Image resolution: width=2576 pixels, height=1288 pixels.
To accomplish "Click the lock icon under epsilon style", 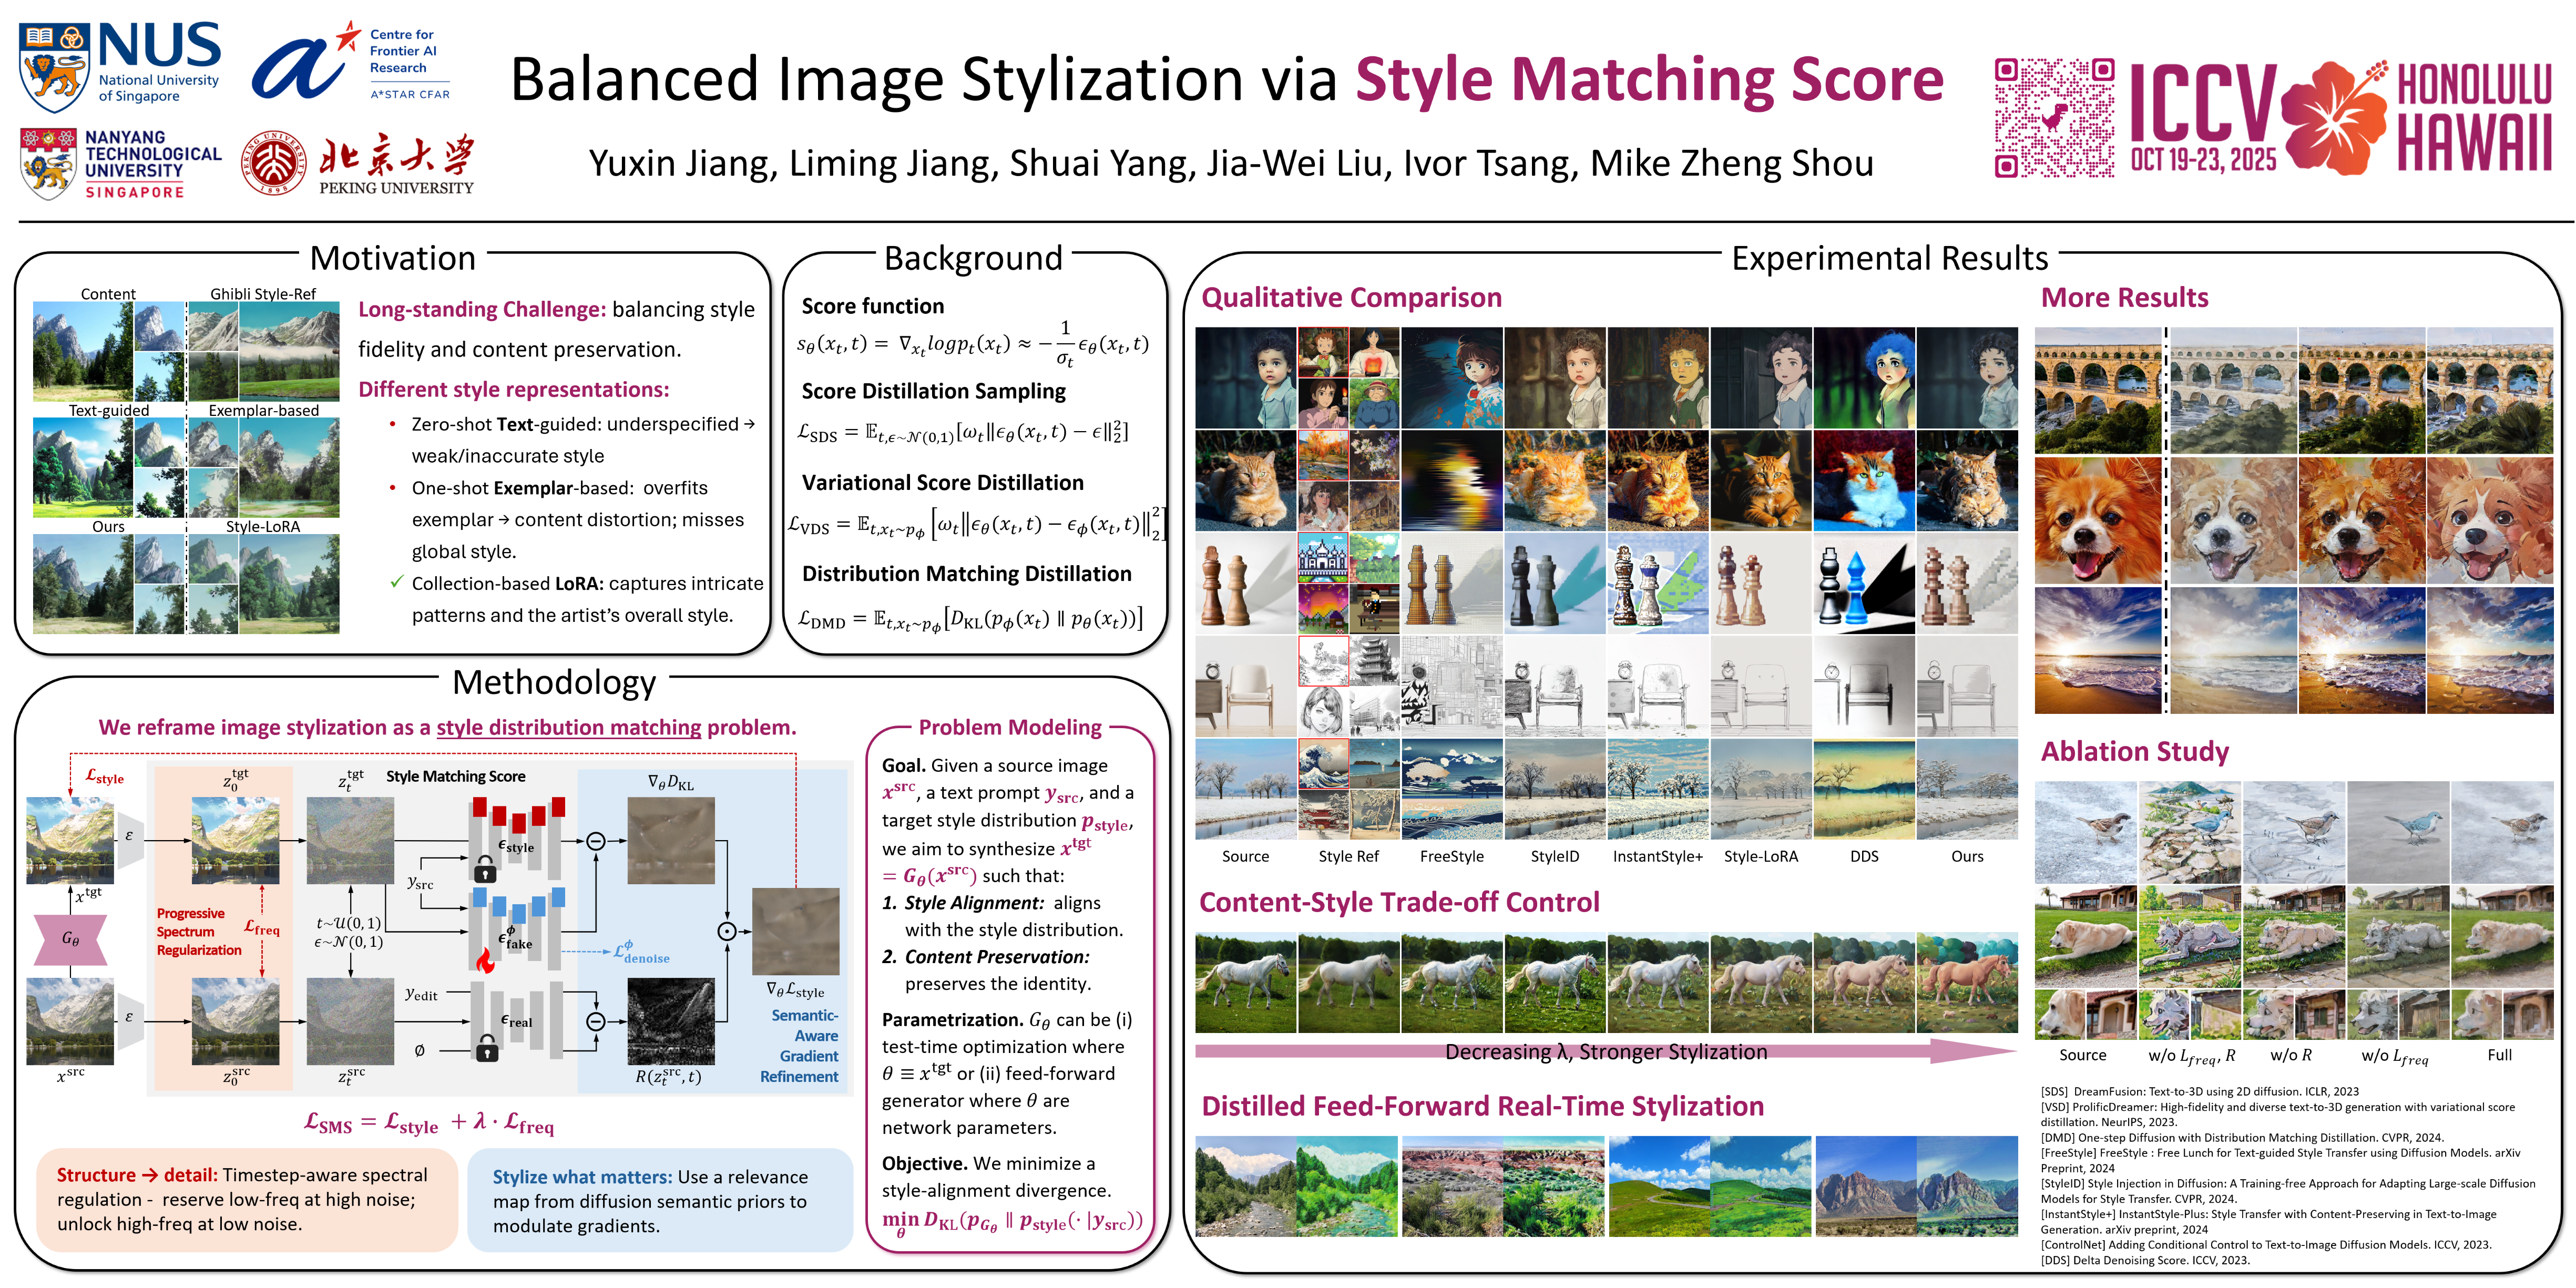I will point(485,869).
